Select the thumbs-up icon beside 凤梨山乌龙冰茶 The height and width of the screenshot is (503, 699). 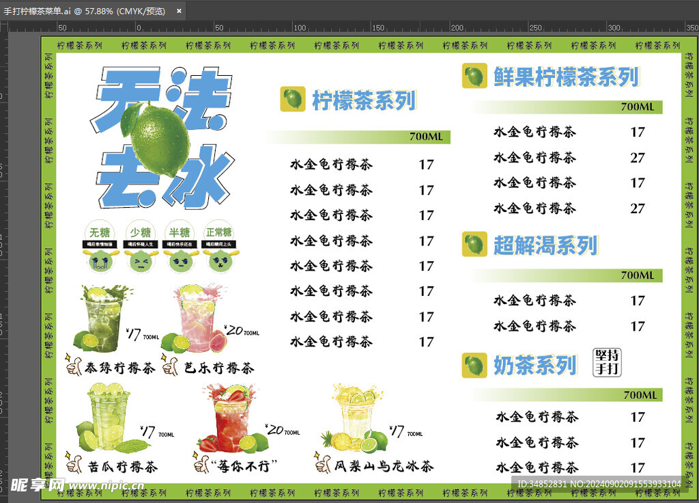coord(322,465)
